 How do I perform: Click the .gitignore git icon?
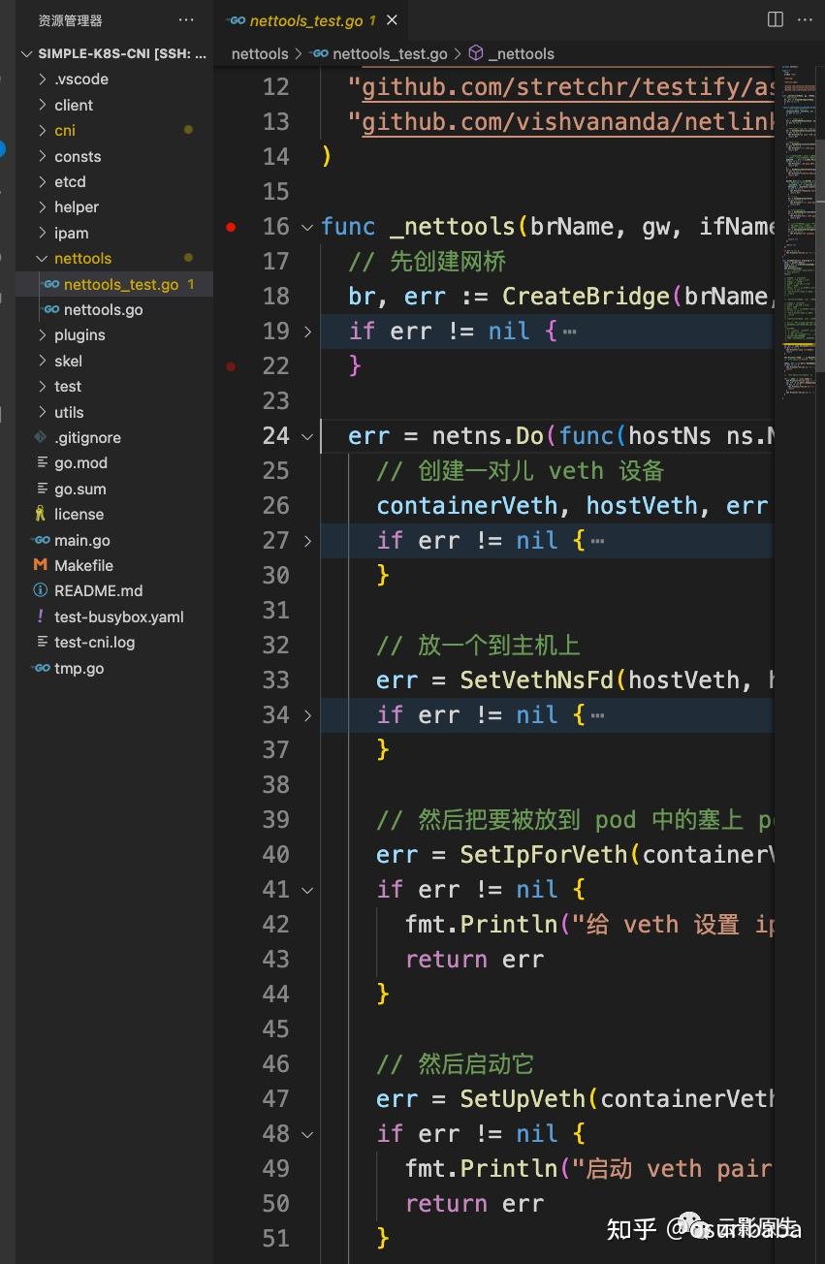(x=41, y=437)
